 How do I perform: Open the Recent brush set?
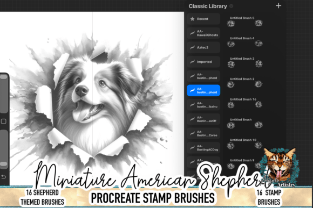203,19
